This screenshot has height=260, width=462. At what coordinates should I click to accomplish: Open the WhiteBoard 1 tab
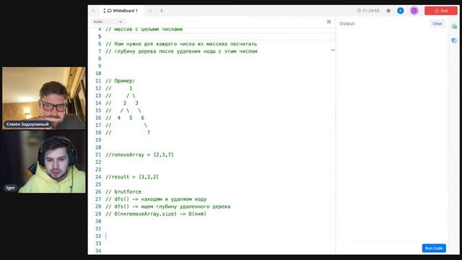pyautogui.click(x=123, y=11)
